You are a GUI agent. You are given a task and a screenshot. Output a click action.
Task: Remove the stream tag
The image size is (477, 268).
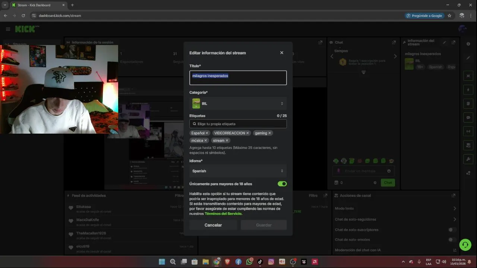tap(227, 140)
